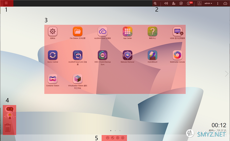The height and width of the screenshot is (141, 230).
Task: Click the book-style icon in bottom bar
Action: (118, 138)
